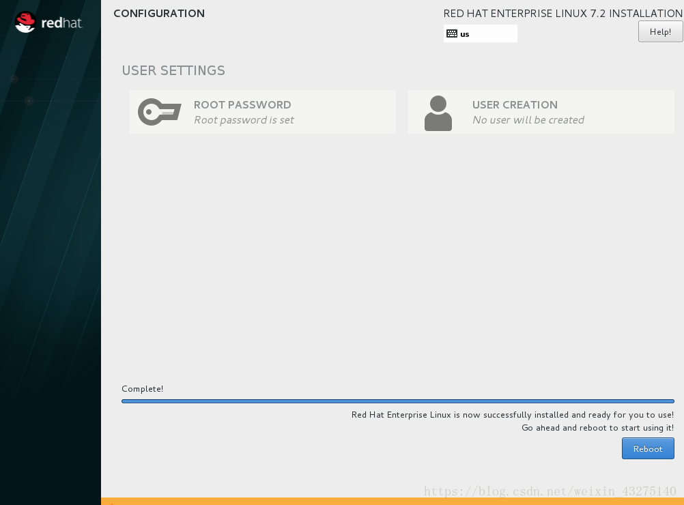
Task: Open the USER CREATION settings
Action: [541, 112]
